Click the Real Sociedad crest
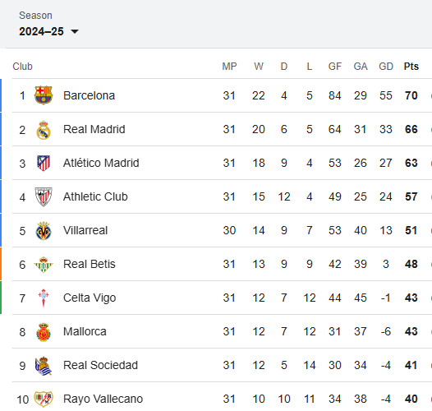Screen dimensions: 432x411 point(44,366)
